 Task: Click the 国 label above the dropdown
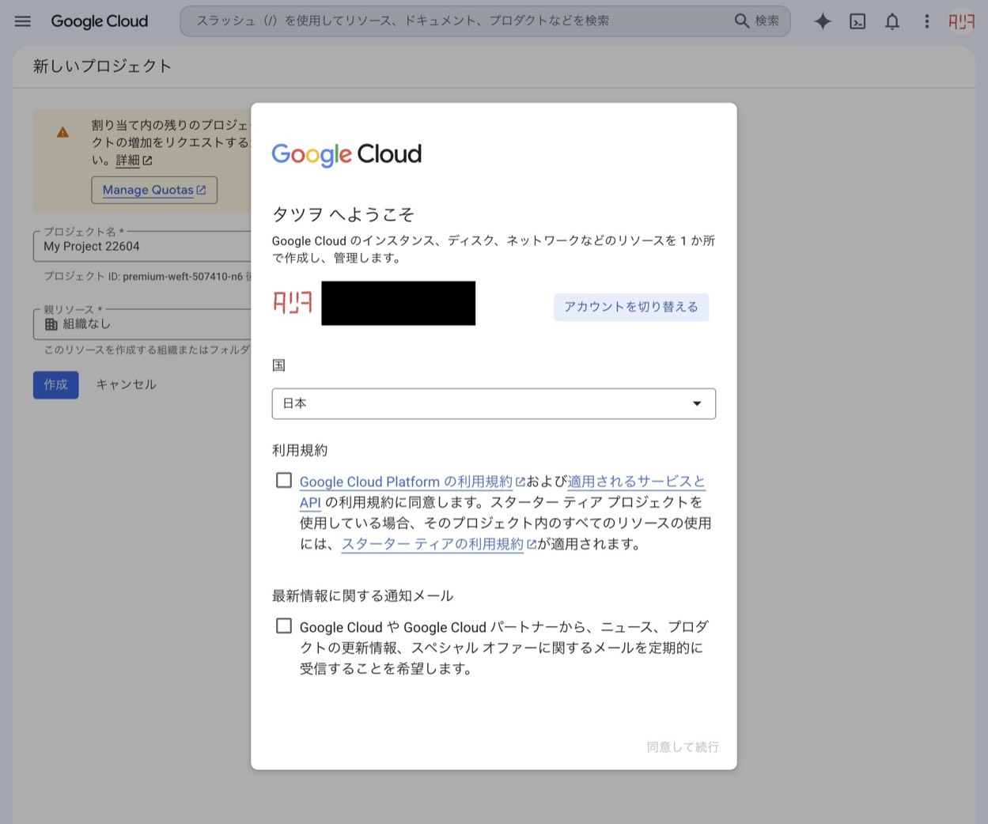[x=278, y=365]
